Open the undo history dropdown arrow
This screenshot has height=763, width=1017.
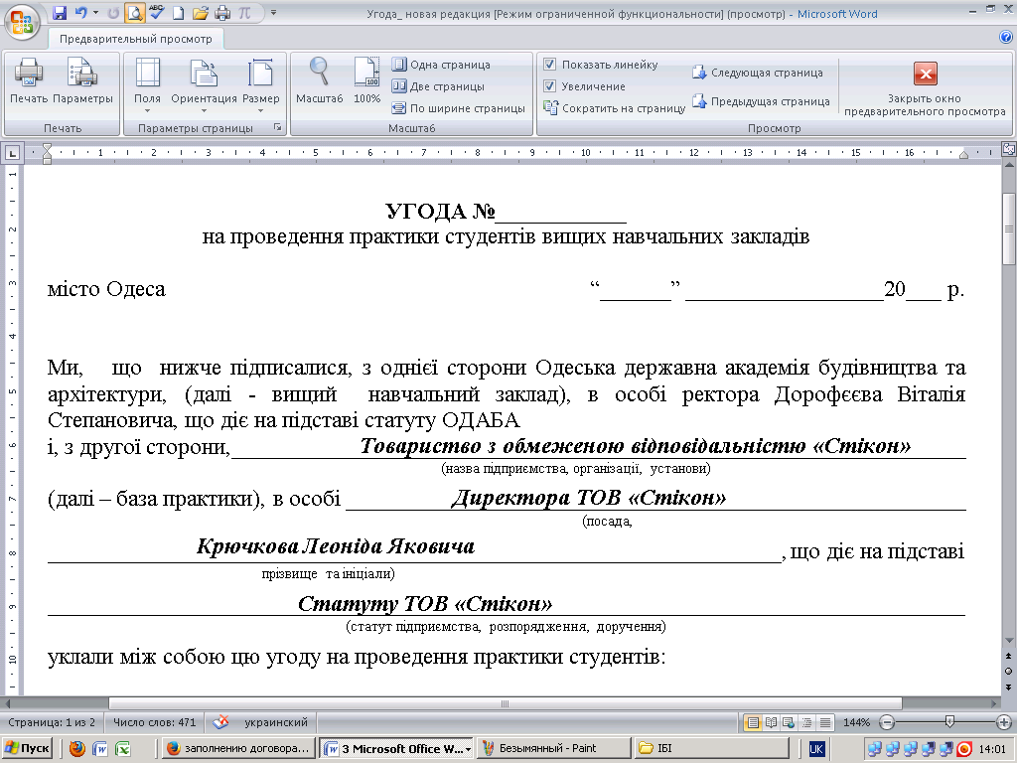(x=96, y=13)
